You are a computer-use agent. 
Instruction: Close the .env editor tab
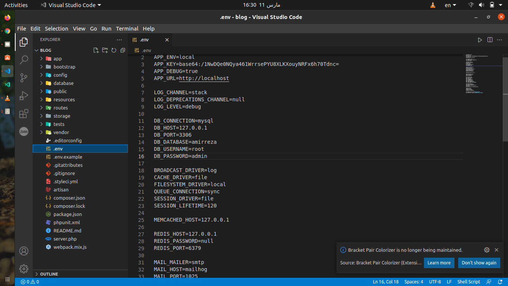(167, 40)
